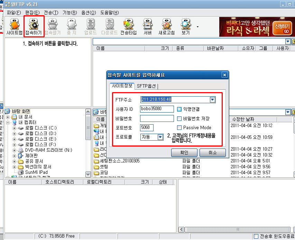Focus 비밀번호 password field
Screen dimensions: 295x240
tap(157, 118)
